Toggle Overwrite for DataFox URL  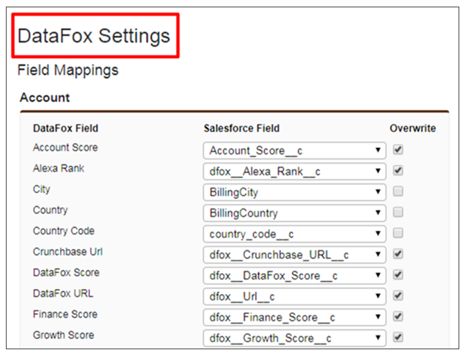[x=398, y=296]
